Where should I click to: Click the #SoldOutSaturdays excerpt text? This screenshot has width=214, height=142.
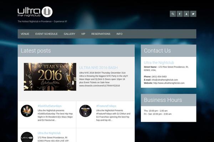[x=55, y=115]
